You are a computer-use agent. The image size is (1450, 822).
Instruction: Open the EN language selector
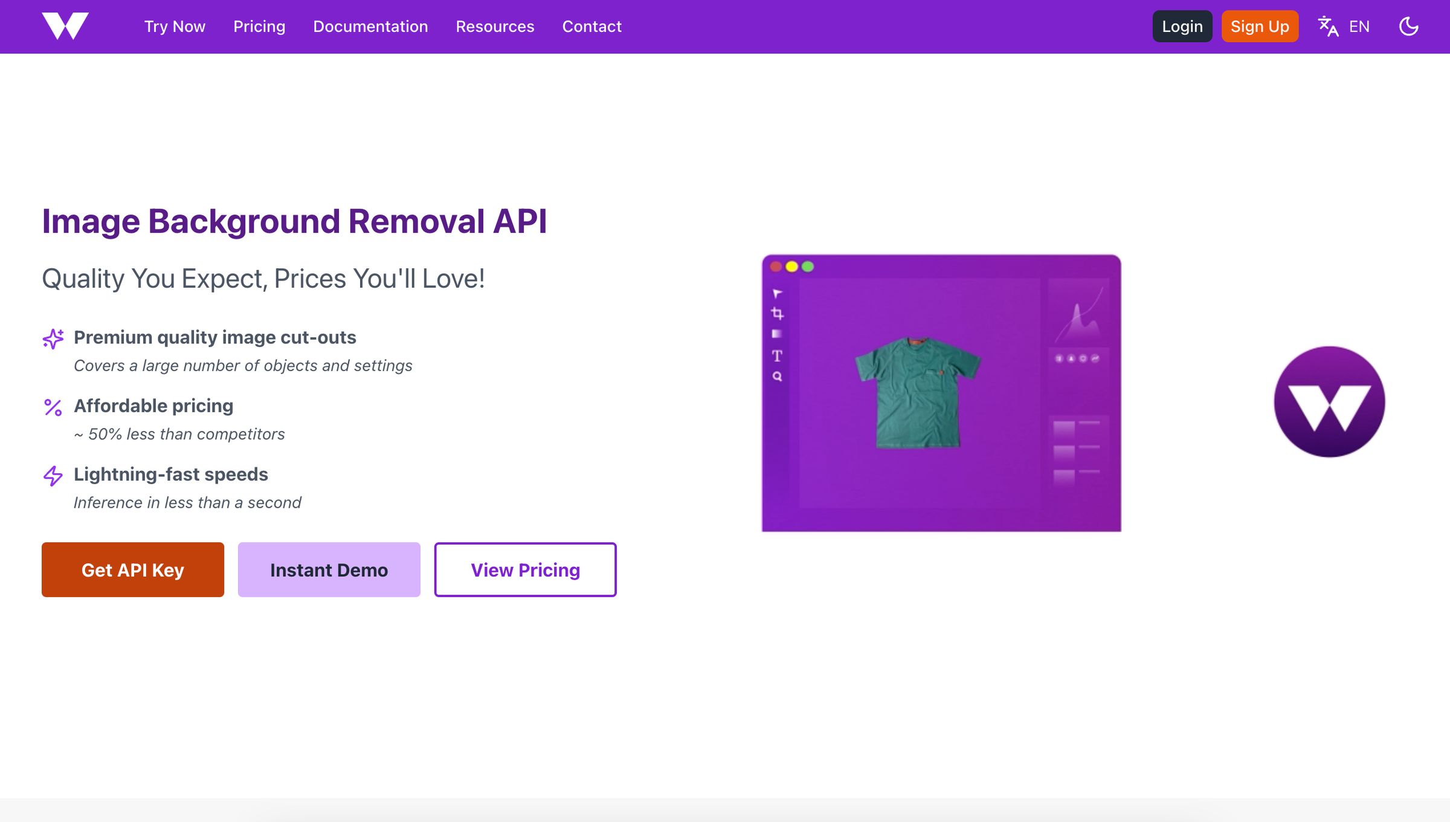point(1360,26)
